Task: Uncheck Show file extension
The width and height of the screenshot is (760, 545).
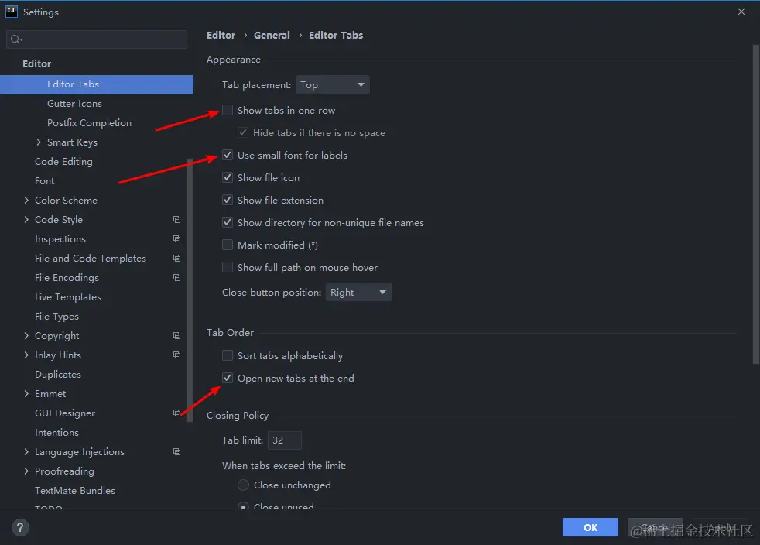Action: [x=228, y=200]
